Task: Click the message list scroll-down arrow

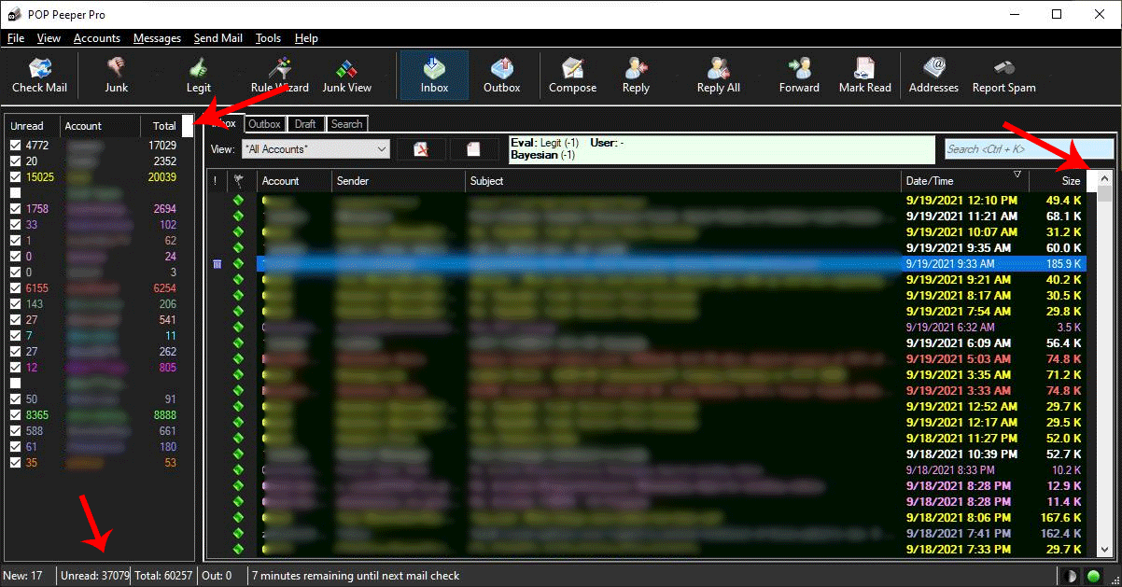Action: coord(1104,550)
